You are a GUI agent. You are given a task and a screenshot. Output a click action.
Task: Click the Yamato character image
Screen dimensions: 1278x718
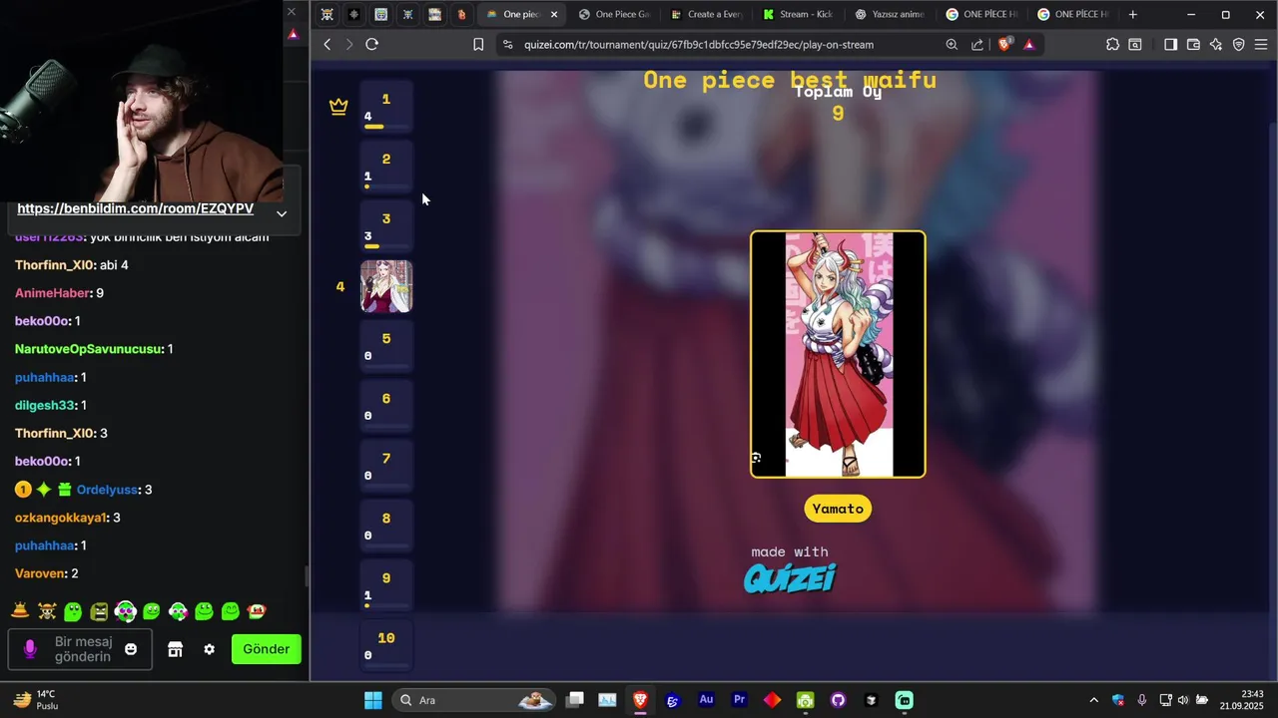(839, 354)
